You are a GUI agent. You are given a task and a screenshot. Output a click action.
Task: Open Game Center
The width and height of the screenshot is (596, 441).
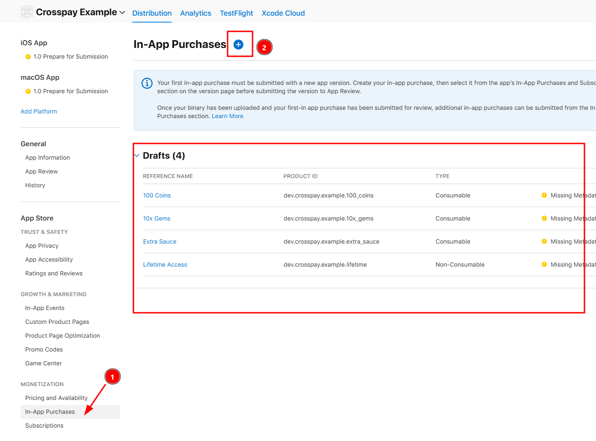[x=43, y=364]
